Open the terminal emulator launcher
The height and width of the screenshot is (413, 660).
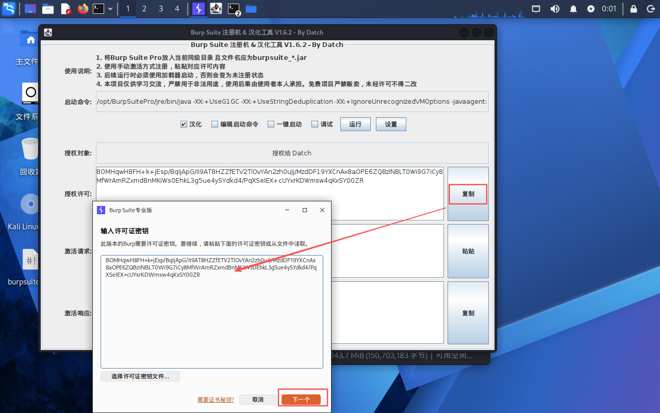coord(98,9)
